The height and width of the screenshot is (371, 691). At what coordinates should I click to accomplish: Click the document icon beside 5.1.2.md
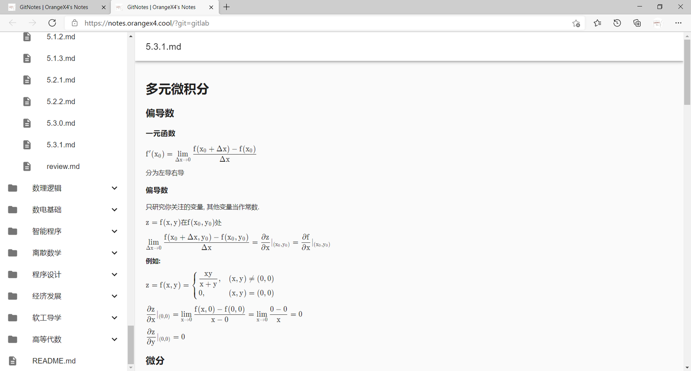(x=27, y=36)
